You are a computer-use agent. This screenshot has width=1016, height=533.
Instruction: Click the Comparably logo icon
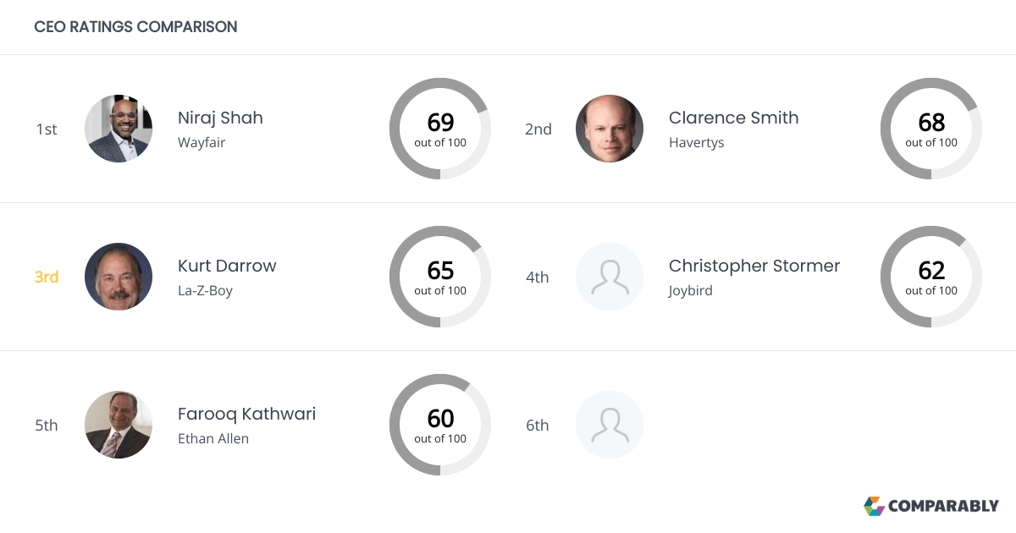[873, 506]
